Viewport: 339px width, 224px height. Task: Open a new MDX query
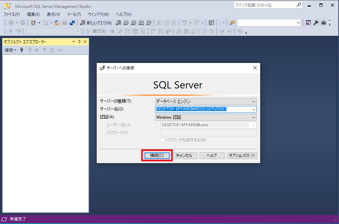pos(126,23)
